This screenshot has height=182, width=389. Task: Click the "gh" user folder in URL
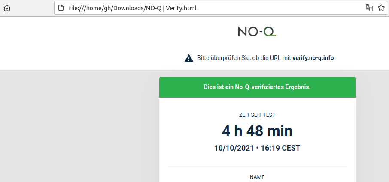pyautogui.click(x=108, y=9)
